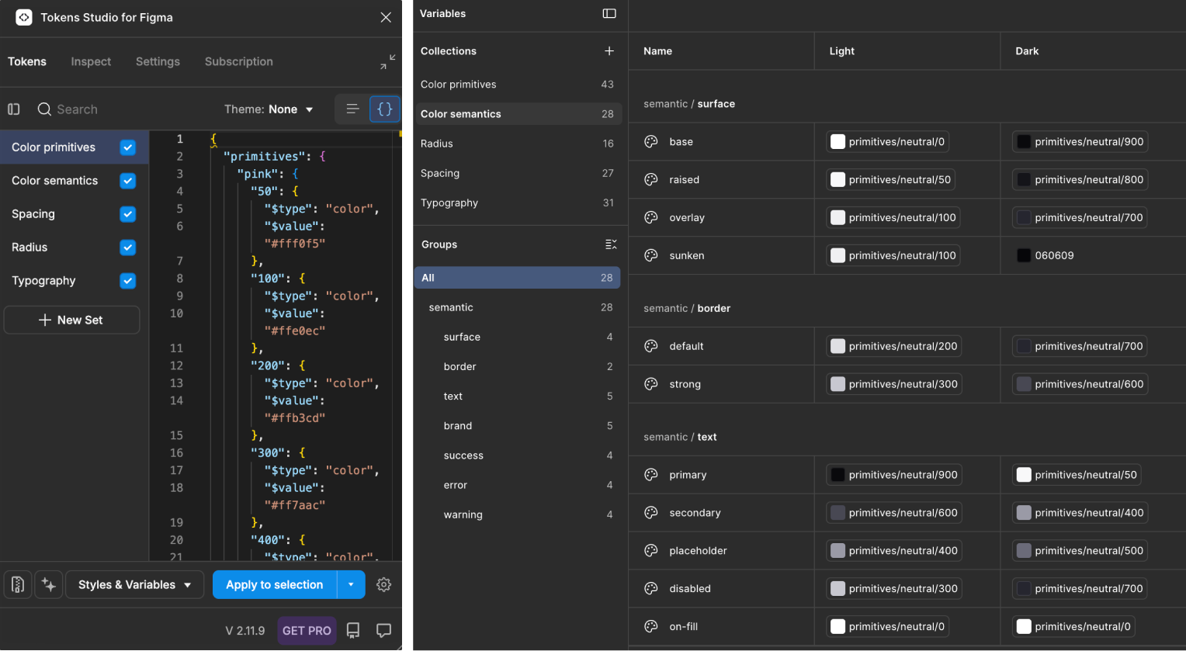Click the palette icon for secondary variable

coord(651,513)
